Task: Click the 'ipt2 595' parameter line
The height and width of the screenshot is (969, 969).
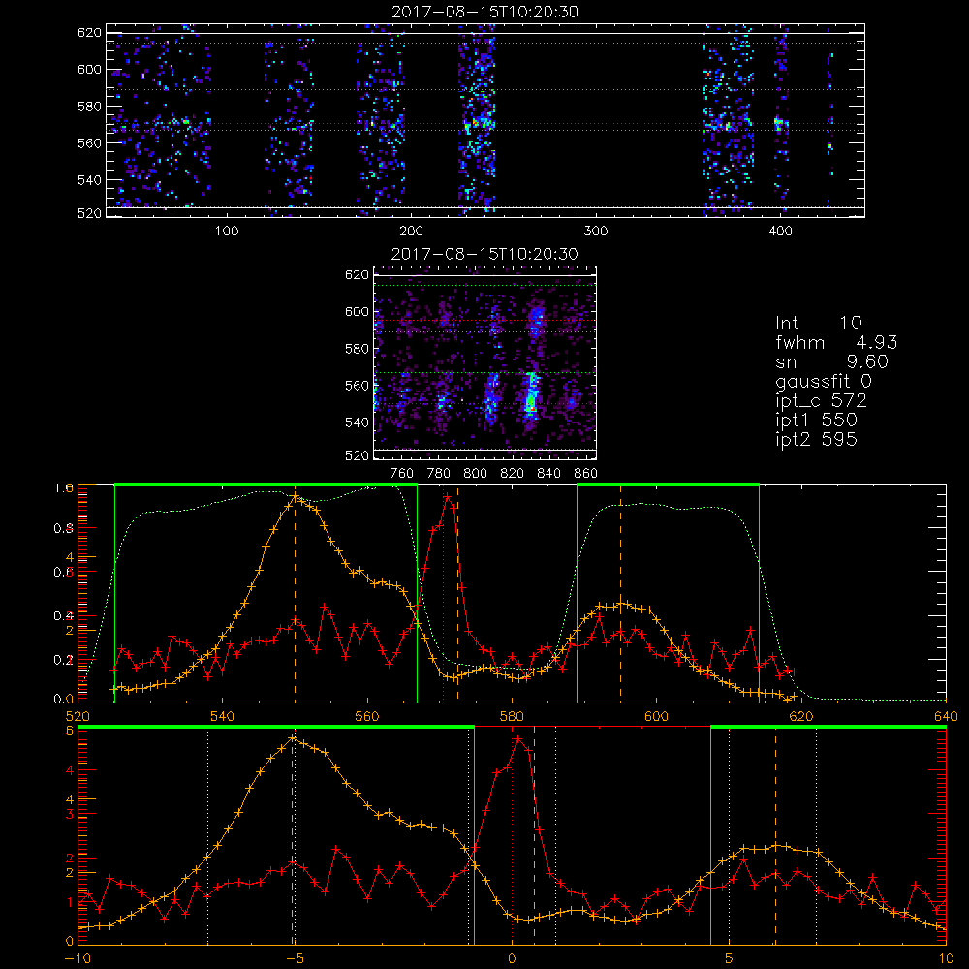Action: 816,439
